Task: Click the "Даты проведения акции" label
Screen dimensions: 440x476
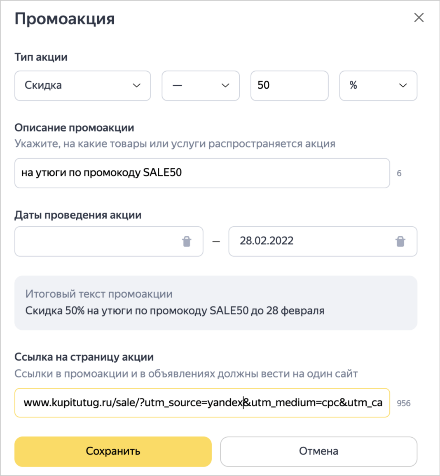Action: pos(78,215)
